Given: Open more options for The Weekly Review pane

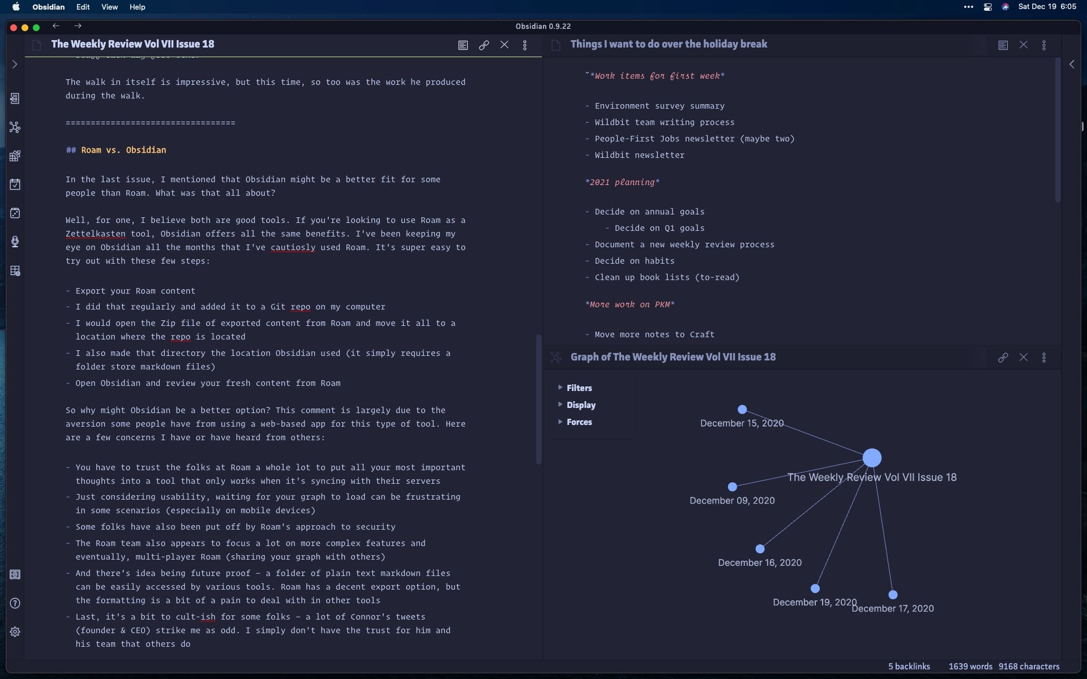Looking at the screenshot, I should click(x=525, y=45).
